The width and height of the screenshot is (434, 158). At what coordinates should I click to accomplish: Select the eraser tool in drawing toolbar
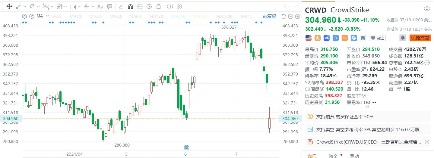coord(121,6)
